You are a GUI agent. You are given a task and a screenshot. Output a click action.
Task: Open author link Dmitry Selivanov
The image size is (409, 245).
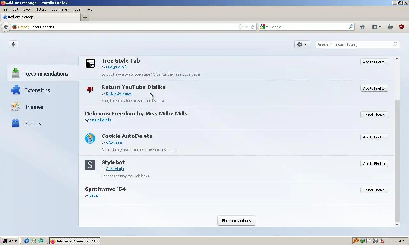(x=119, y=93)
